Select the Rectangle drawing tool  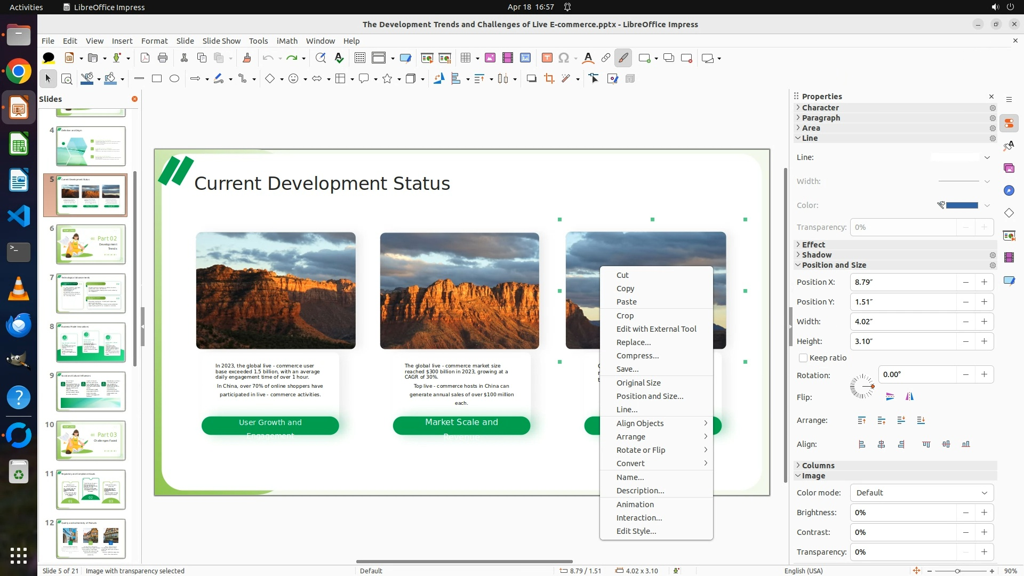tap(157, 79)
